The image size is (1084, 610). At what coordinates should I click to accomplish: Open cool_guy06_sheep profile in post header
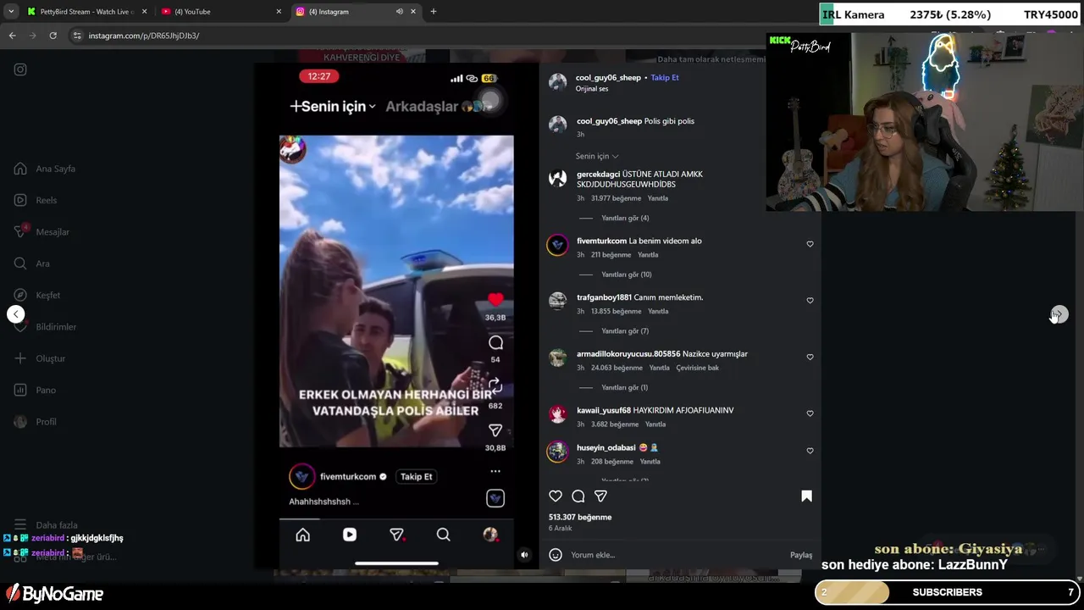point(608,78)
